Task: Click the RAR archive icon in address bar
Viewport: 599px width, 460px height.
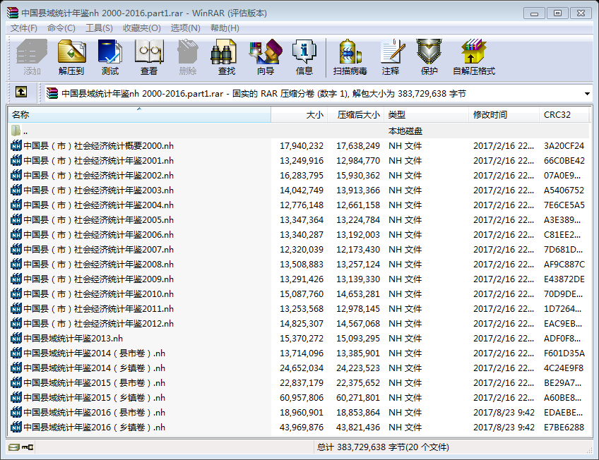Action: click(x=52, y=93)
